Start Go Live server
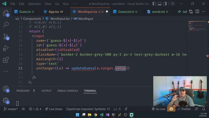 point(158,109)
